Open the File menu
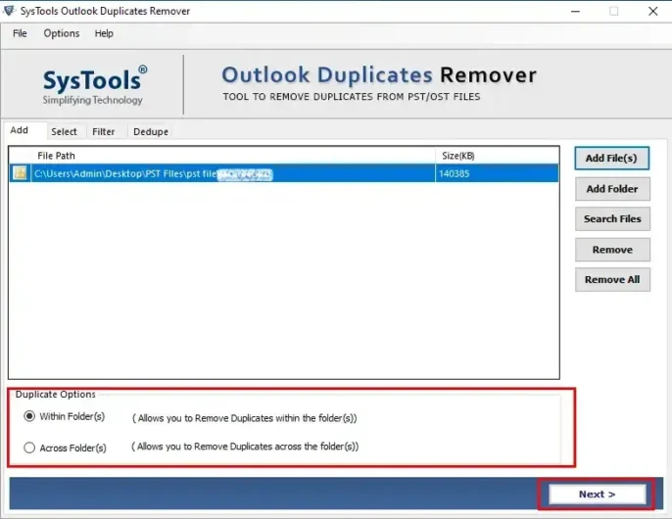This screenshot has height=519, width=672. [20, 33]
